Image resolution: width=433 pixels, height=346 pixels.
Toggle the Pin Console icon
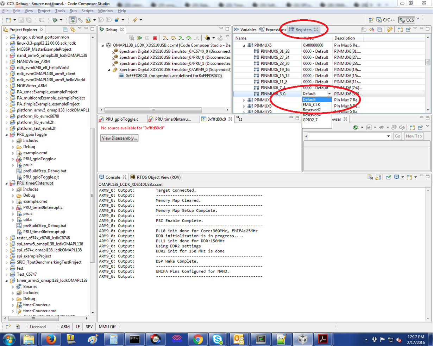click(x=388, y=177)
